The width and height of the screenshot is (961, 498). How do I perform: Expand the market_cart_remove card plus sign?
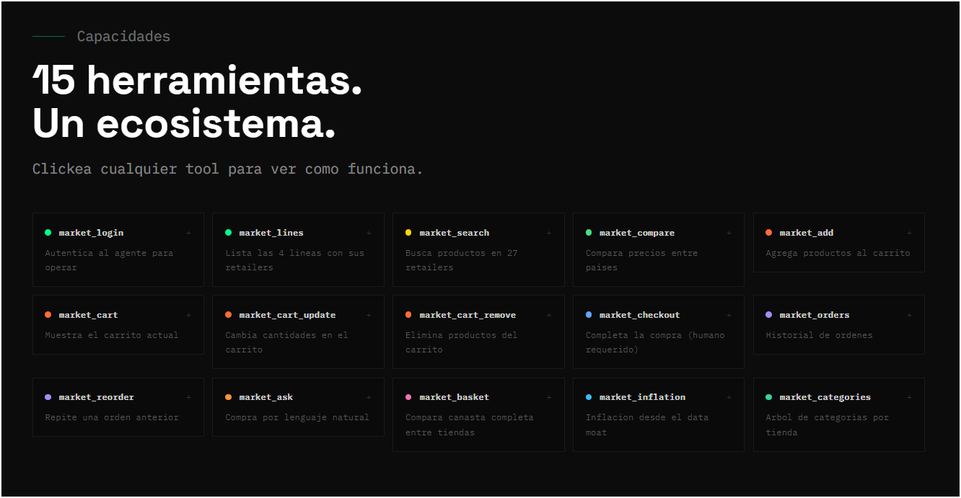tap(549, 315)
